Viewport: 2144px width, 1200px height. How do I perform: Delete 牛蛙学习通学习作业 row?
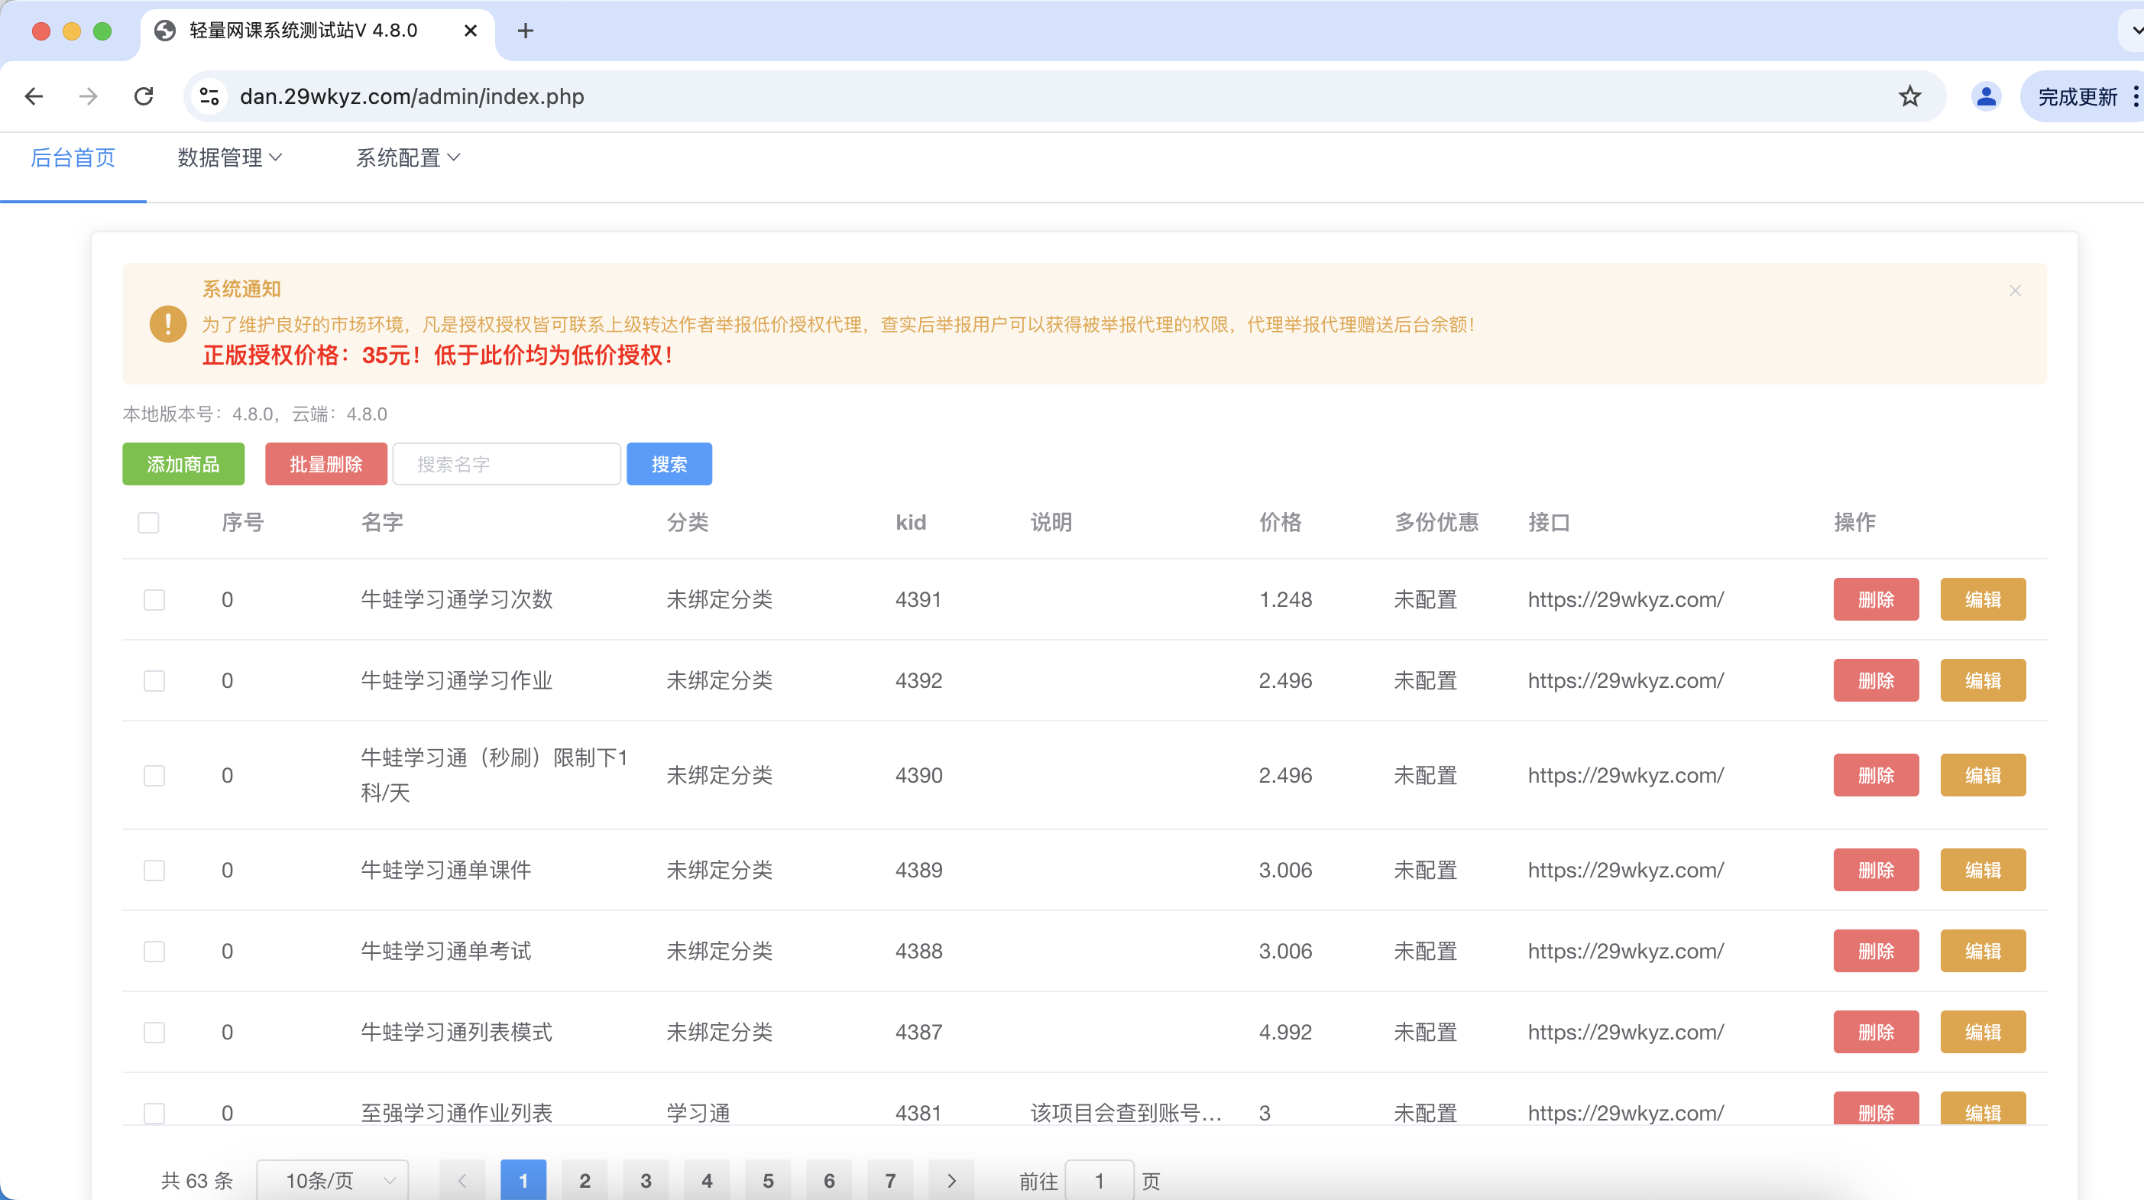click(x=1876, y=680)
